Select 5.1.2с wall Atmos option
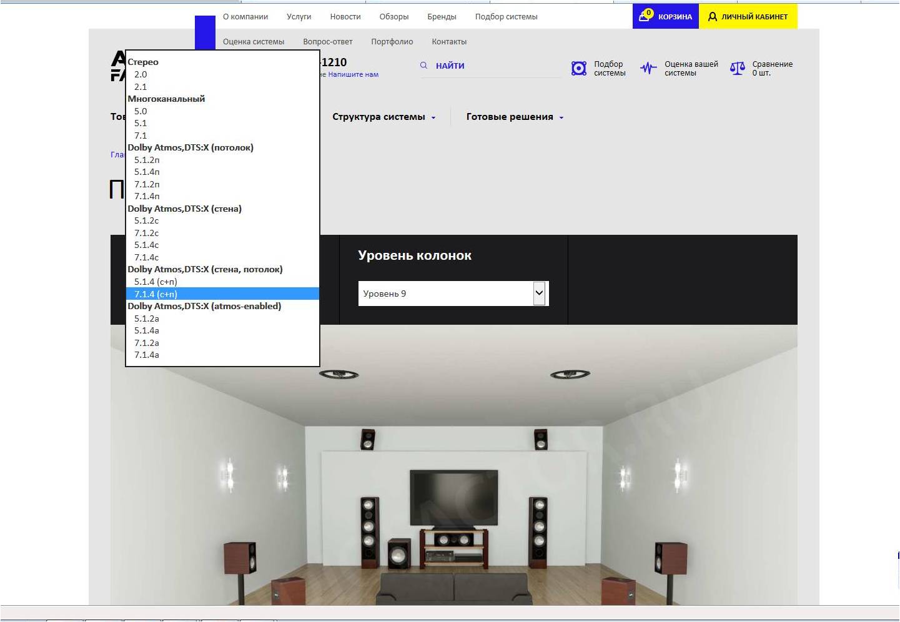 point(222,220)
